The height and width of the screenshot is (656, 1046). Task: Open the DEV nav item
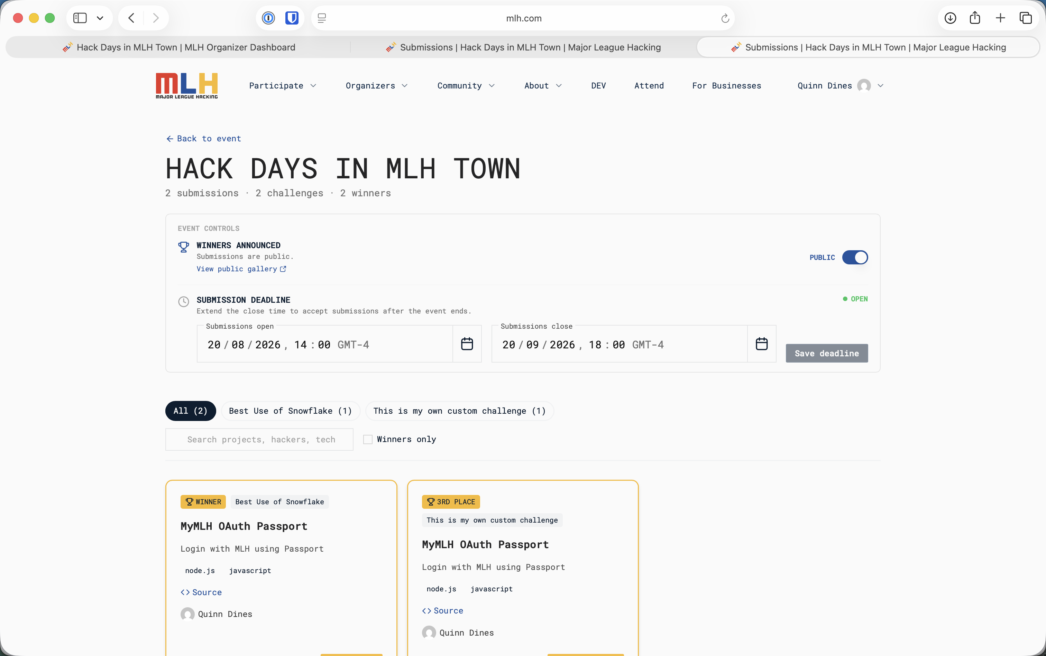click(x=598, y=85)
